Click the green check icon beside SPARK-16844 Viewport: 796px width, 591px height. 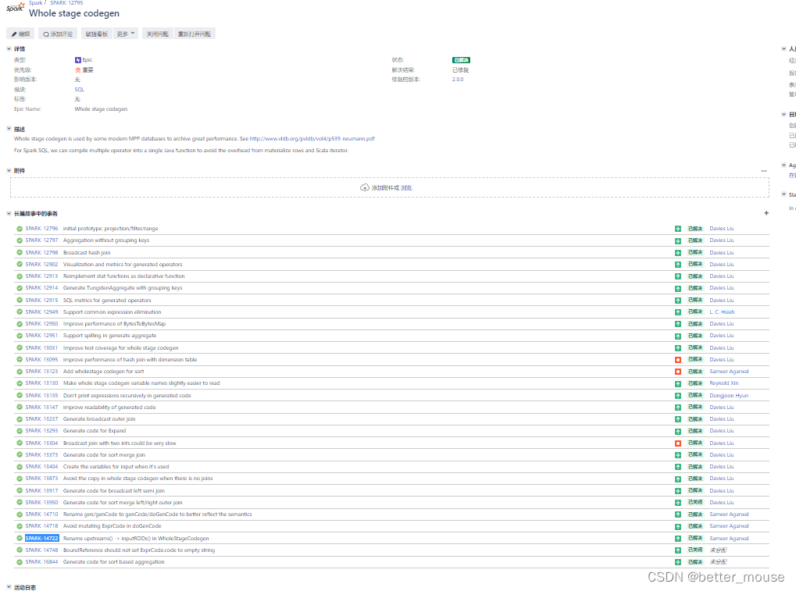20,562
